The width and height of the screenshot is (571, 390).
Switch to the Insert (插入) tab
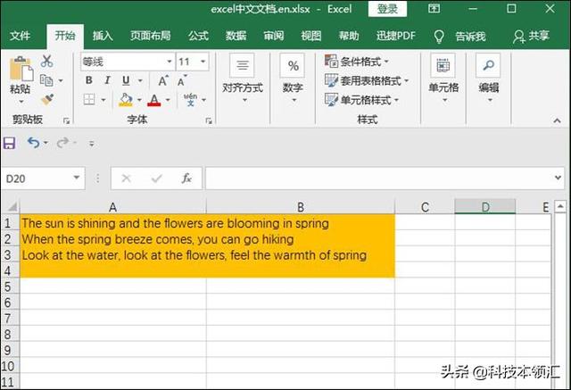click(x=103, y=36)
